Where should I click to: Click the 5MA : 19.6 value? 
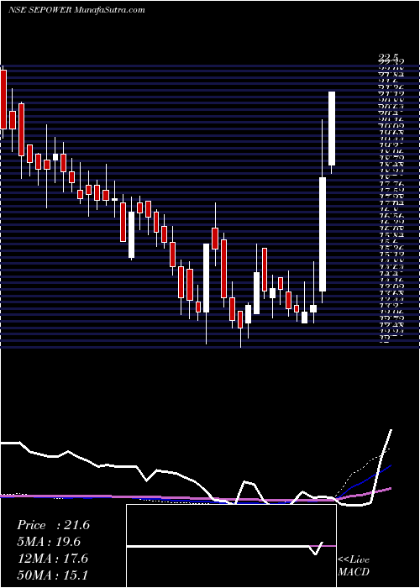click(49, 542)
